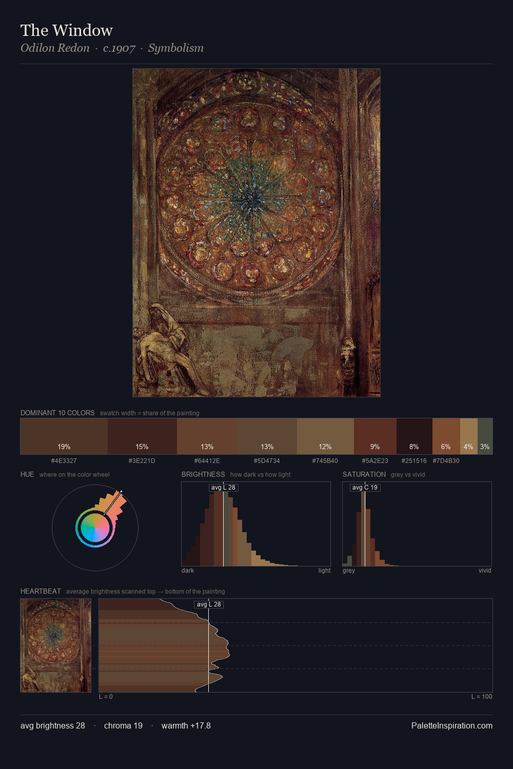Click the 3% grey-green swatch
The width and height of the screenshot is (513, 769).
(485, 436)
